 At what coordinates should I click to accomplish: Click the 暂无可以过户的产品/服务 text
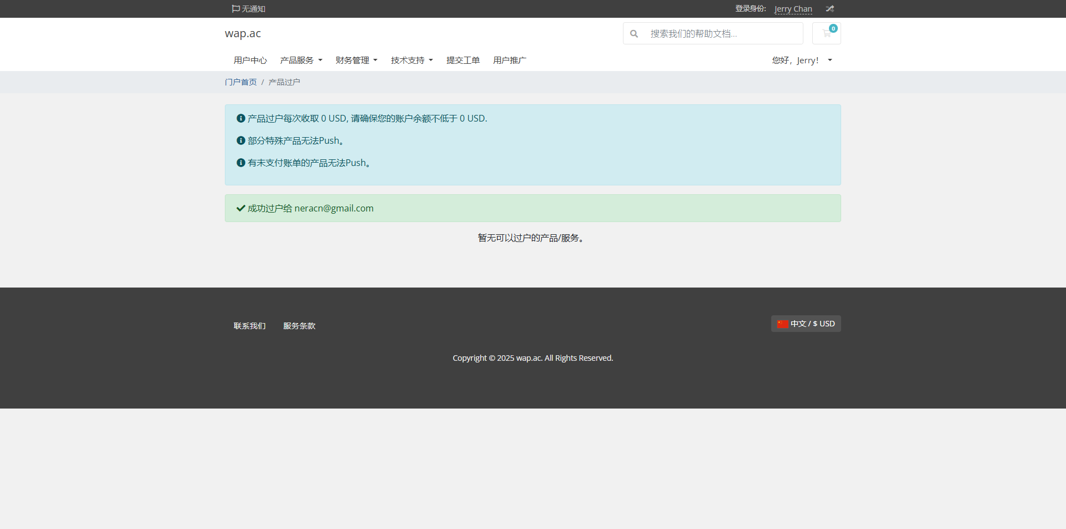click(532, 238)
